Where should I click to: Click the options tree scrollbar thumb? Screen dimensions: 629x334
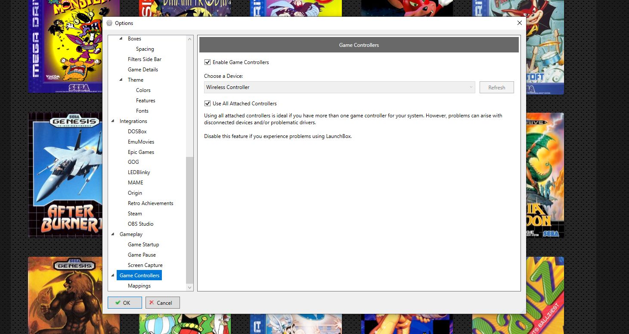coord(190,220)
